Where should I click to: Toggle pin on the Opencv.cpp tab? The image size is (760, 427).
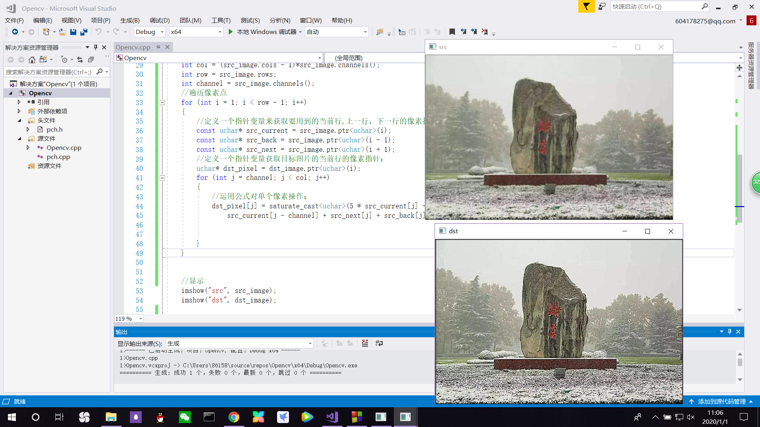[158, 47]
